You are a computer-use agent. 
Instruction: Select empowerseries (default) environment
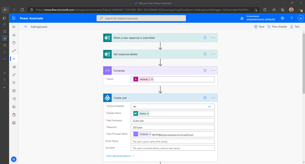tap(261, 20)
